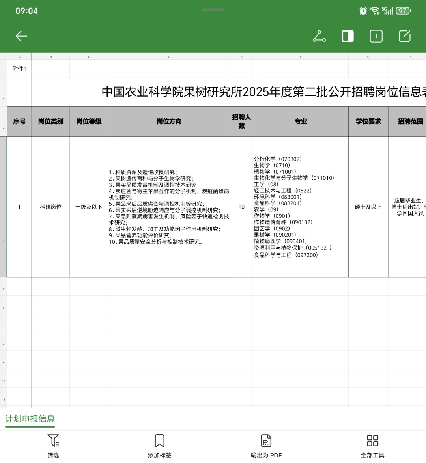Select the 岗位方向 header cell
The width and height of the screenshot is (426, 463).
coord(169,121)
